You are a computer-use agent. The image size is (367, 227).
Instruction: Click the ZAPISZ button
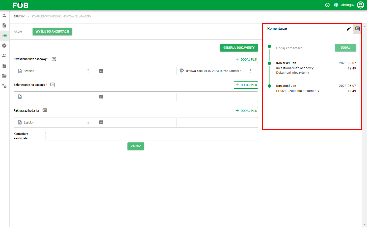pyautogui.click(x=136, y=146)
